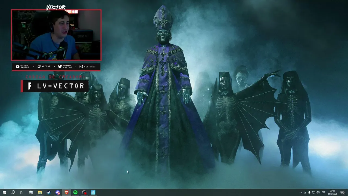Viewport: 348px width, 196px height.
Task: Click the microphone tray icon
Action: (x=309, y=192)
